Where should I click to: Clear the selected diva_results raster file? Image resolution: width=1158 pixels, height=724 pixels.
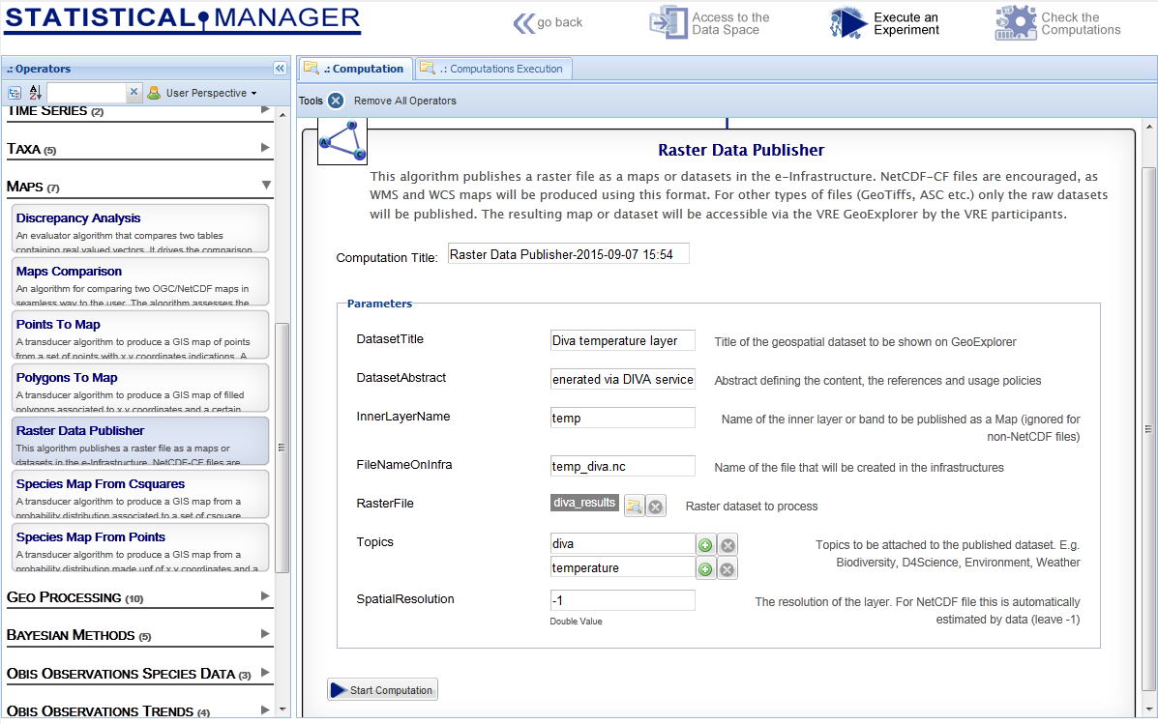point(656,506)
